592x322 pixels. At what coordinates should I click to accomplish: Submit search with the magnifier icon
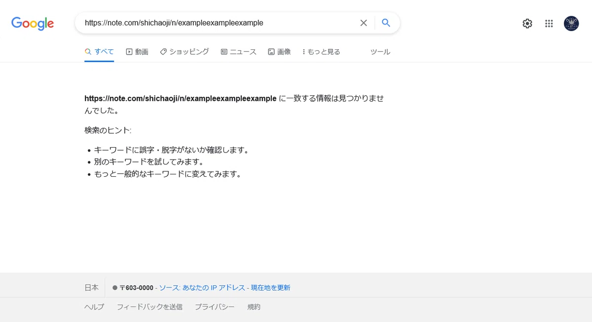[x=386, y=23]
